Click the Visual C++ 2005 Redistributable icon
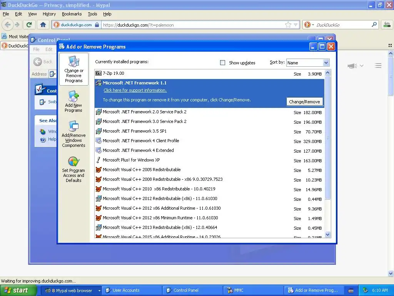Viewport: 394px width, 296px height. (x=98, y=170)
